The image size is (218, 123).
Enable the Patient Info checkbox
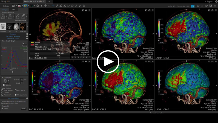click(x=2, y=95)
